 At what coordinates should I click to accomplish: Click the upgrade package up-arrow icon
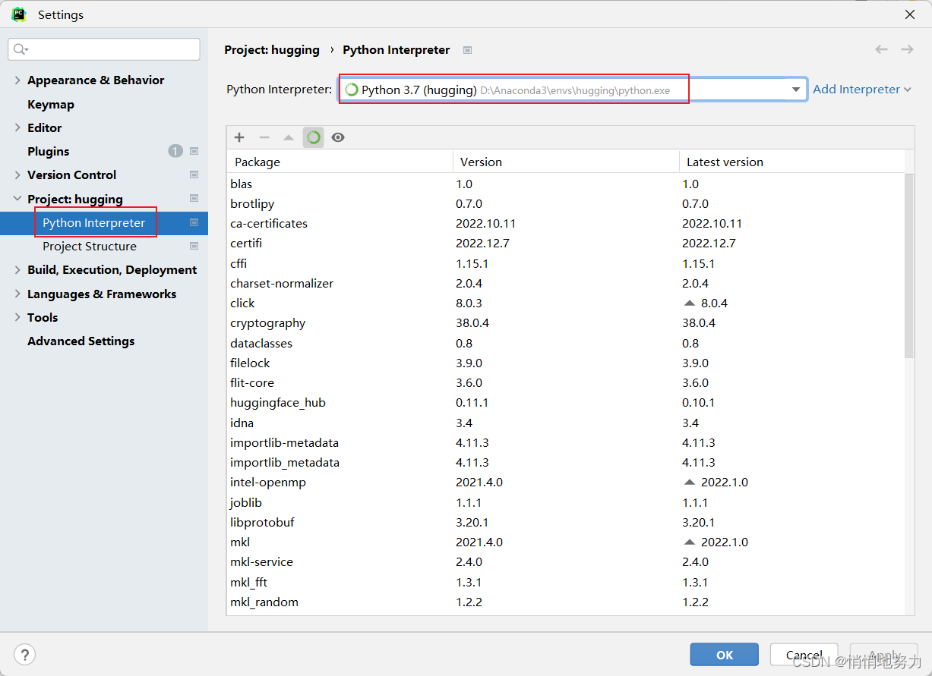pyautogui.click(x=289, y=137)
